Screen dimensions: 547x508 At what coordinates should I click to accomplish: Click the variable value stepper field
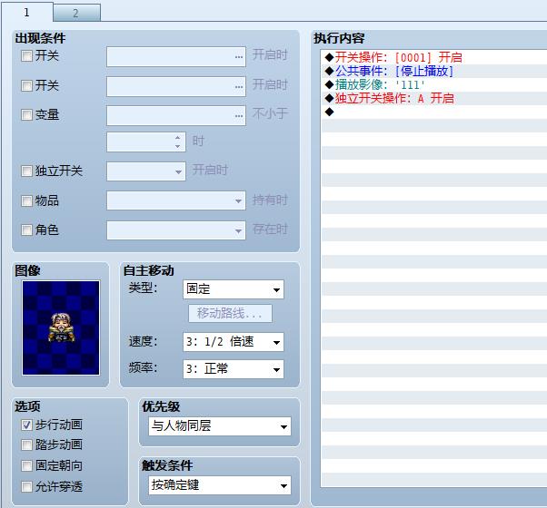[x=146, y=142]
